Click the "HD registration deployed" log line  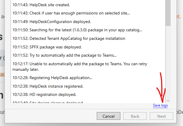pos(44,94)
